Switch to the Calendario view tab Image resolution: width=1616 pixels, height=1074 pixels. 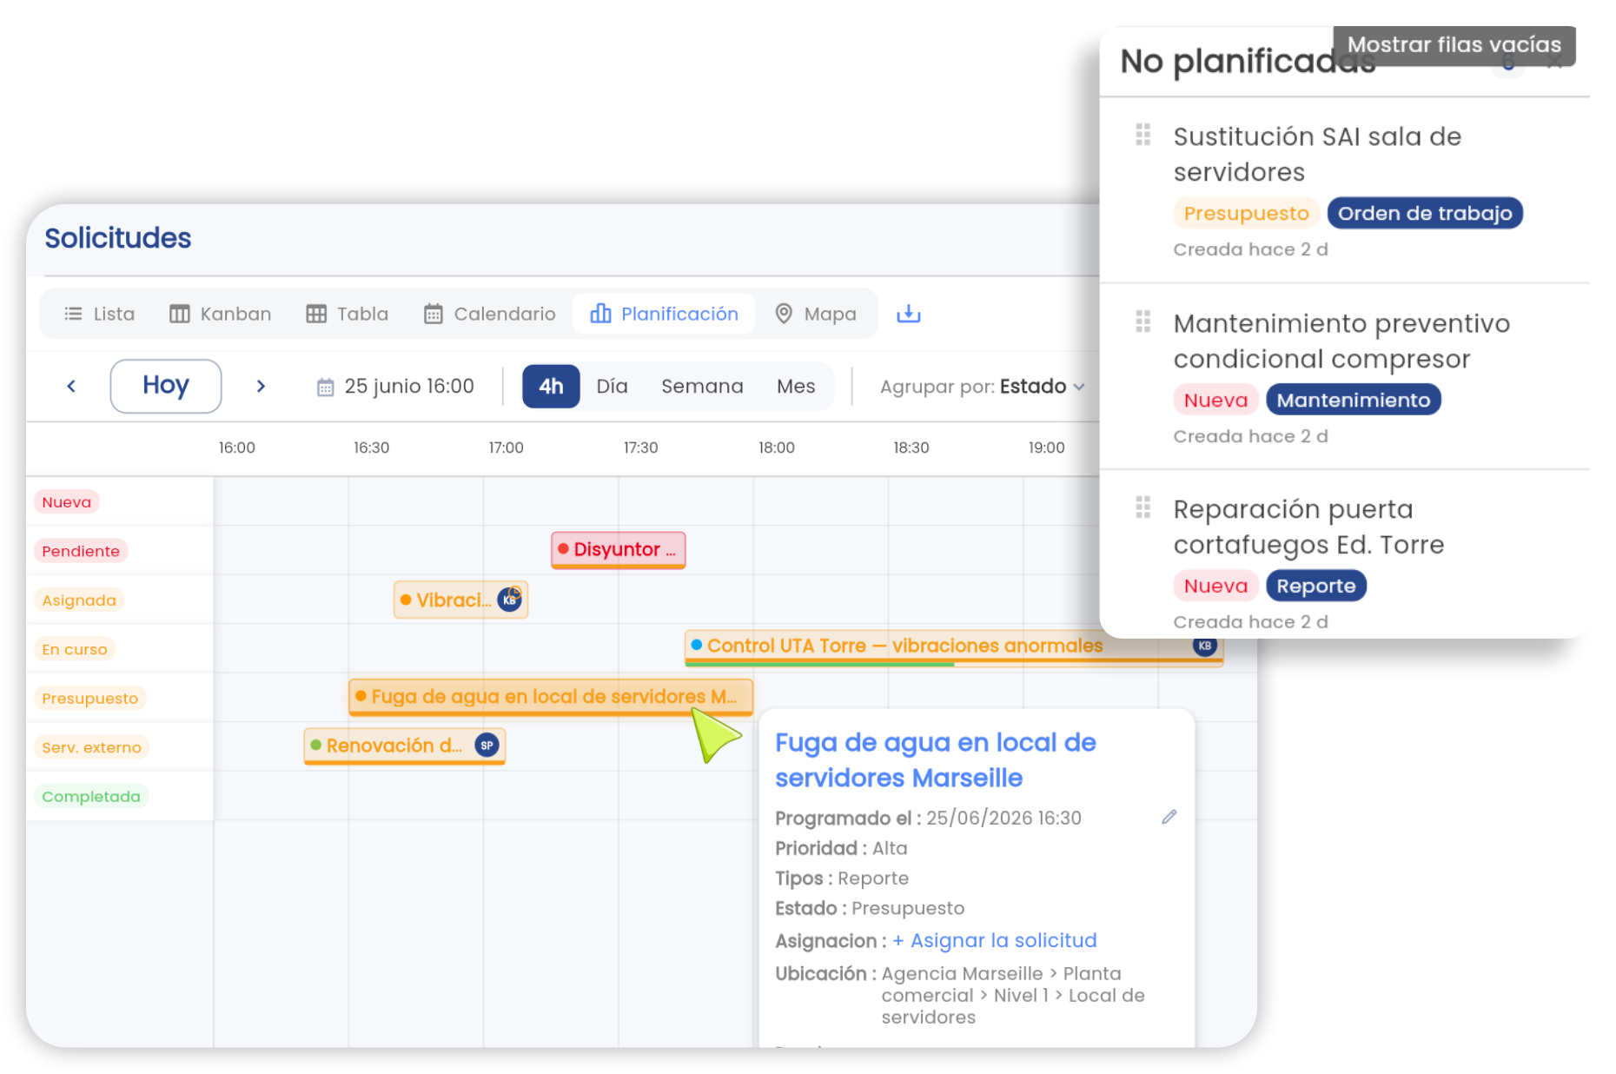point(489,314)
